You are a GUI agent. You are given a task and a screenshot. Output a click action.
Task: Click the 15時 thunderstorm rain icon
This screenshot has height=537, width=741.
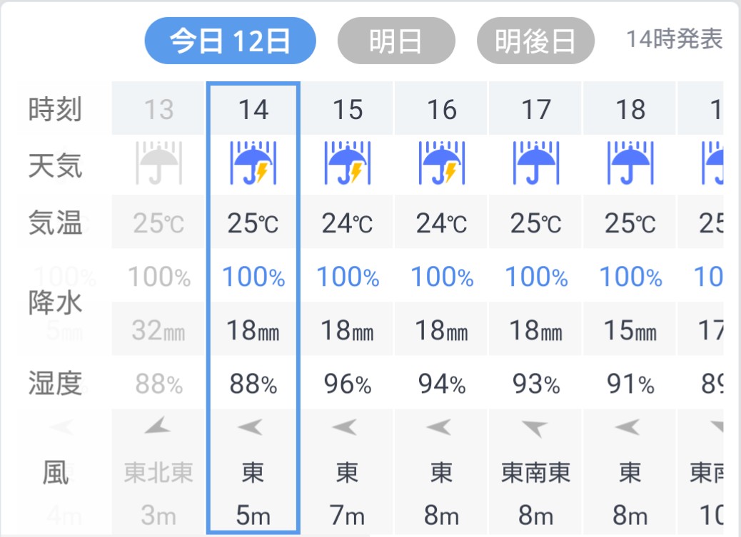(348, 164)
